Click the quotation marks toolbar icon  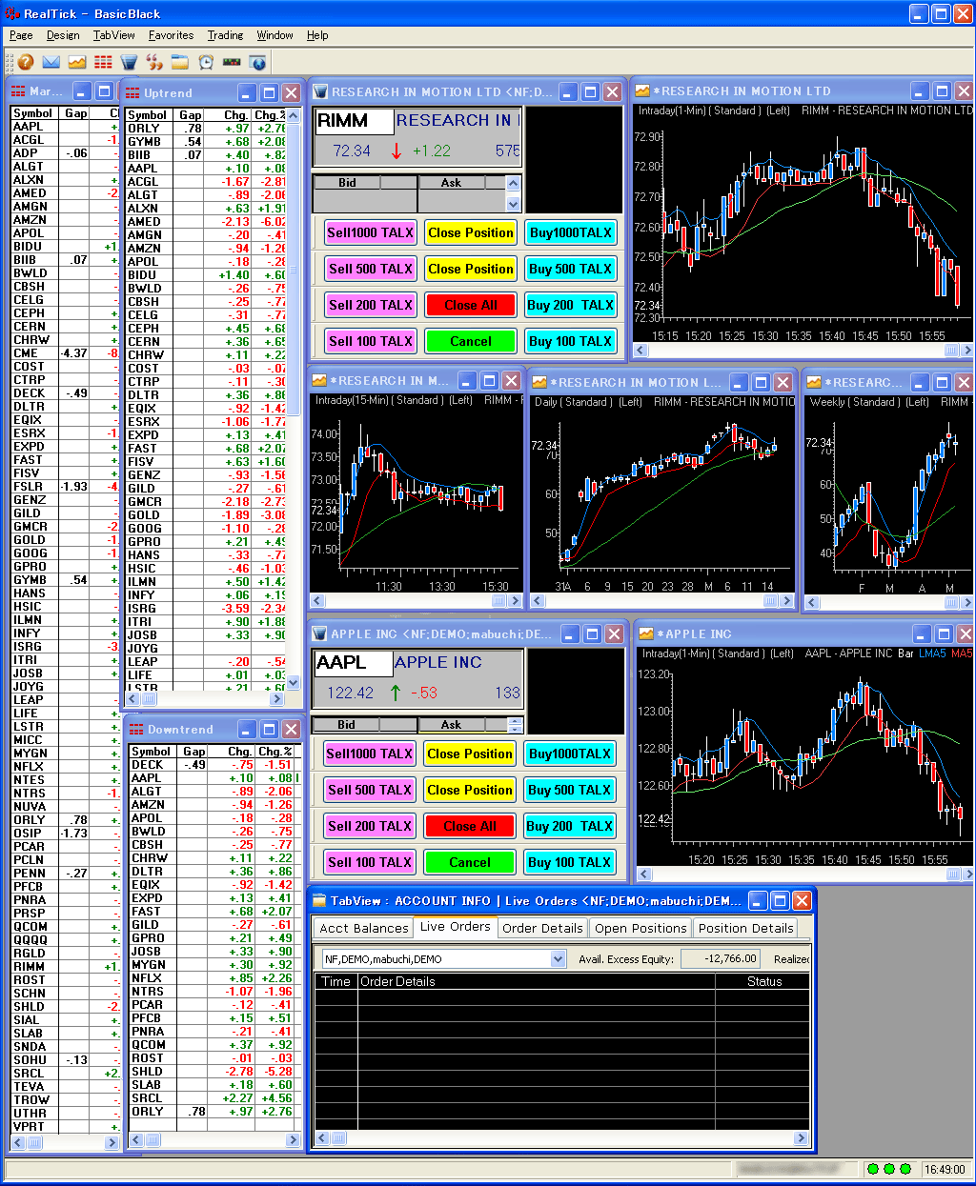tap(154, 62)
